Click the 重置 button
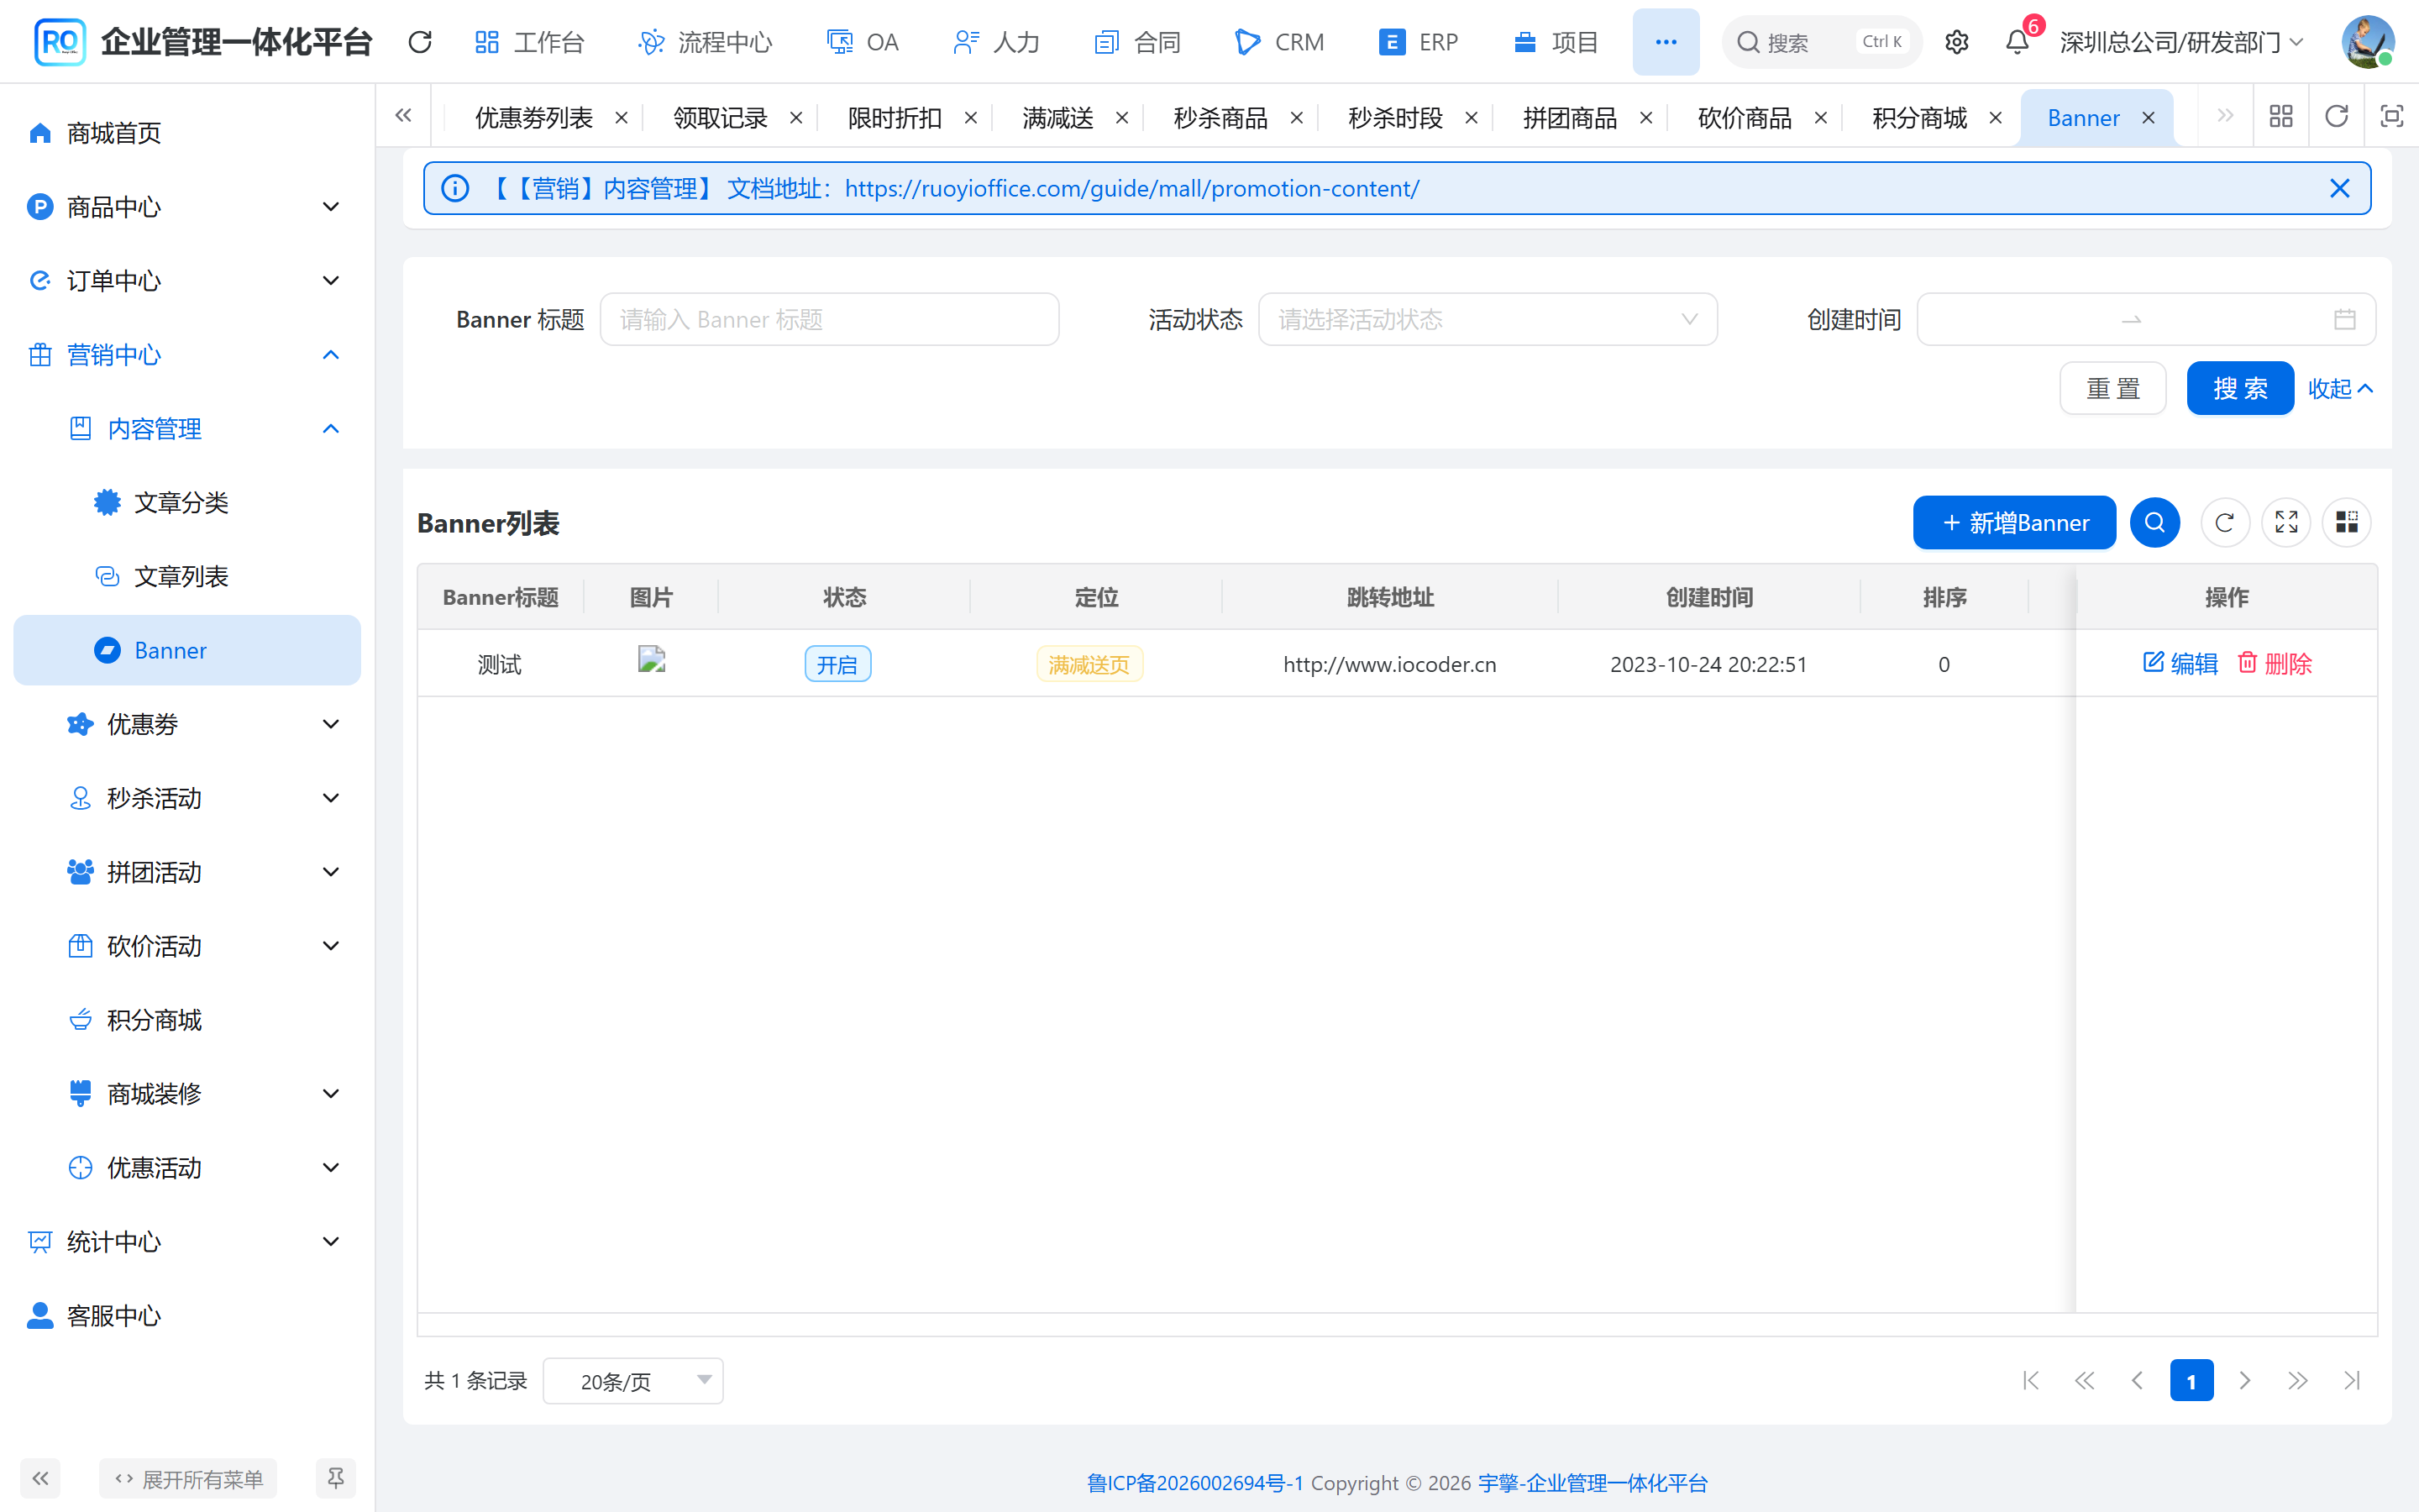Image resolution: width=2419 pixels, height=1512 pixels. click(2112, 388)
